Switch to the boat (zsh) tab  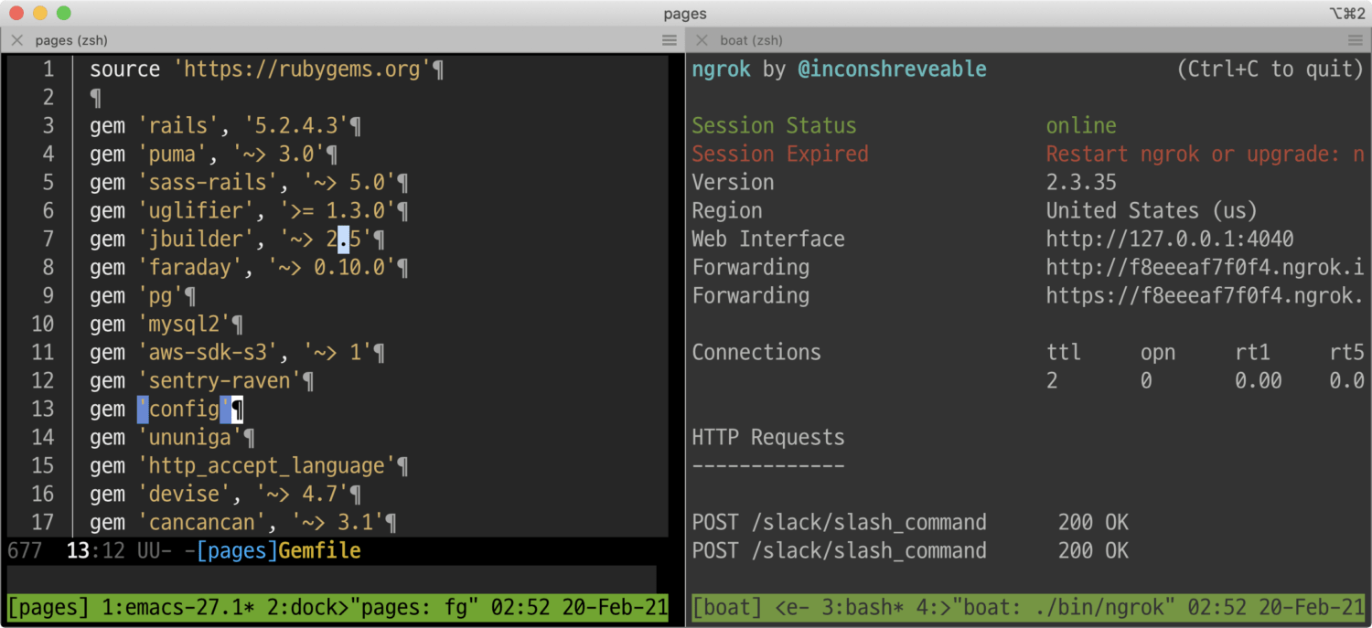[x=751, y=40]
